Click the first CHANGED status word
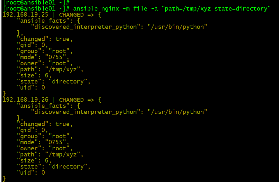Screen dimensions: 279x182 point(71,15)
